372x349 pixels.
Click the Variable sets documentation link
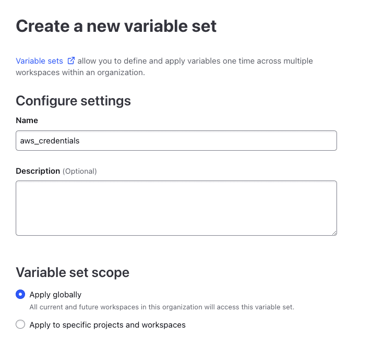coord(39,61)
